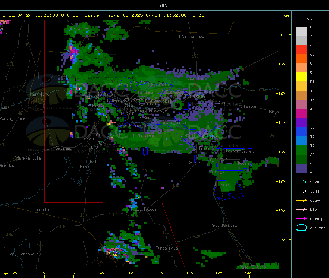The image size is (329, 278).
Task: Select the 'Soitue' place label
Action: (194, 163)
